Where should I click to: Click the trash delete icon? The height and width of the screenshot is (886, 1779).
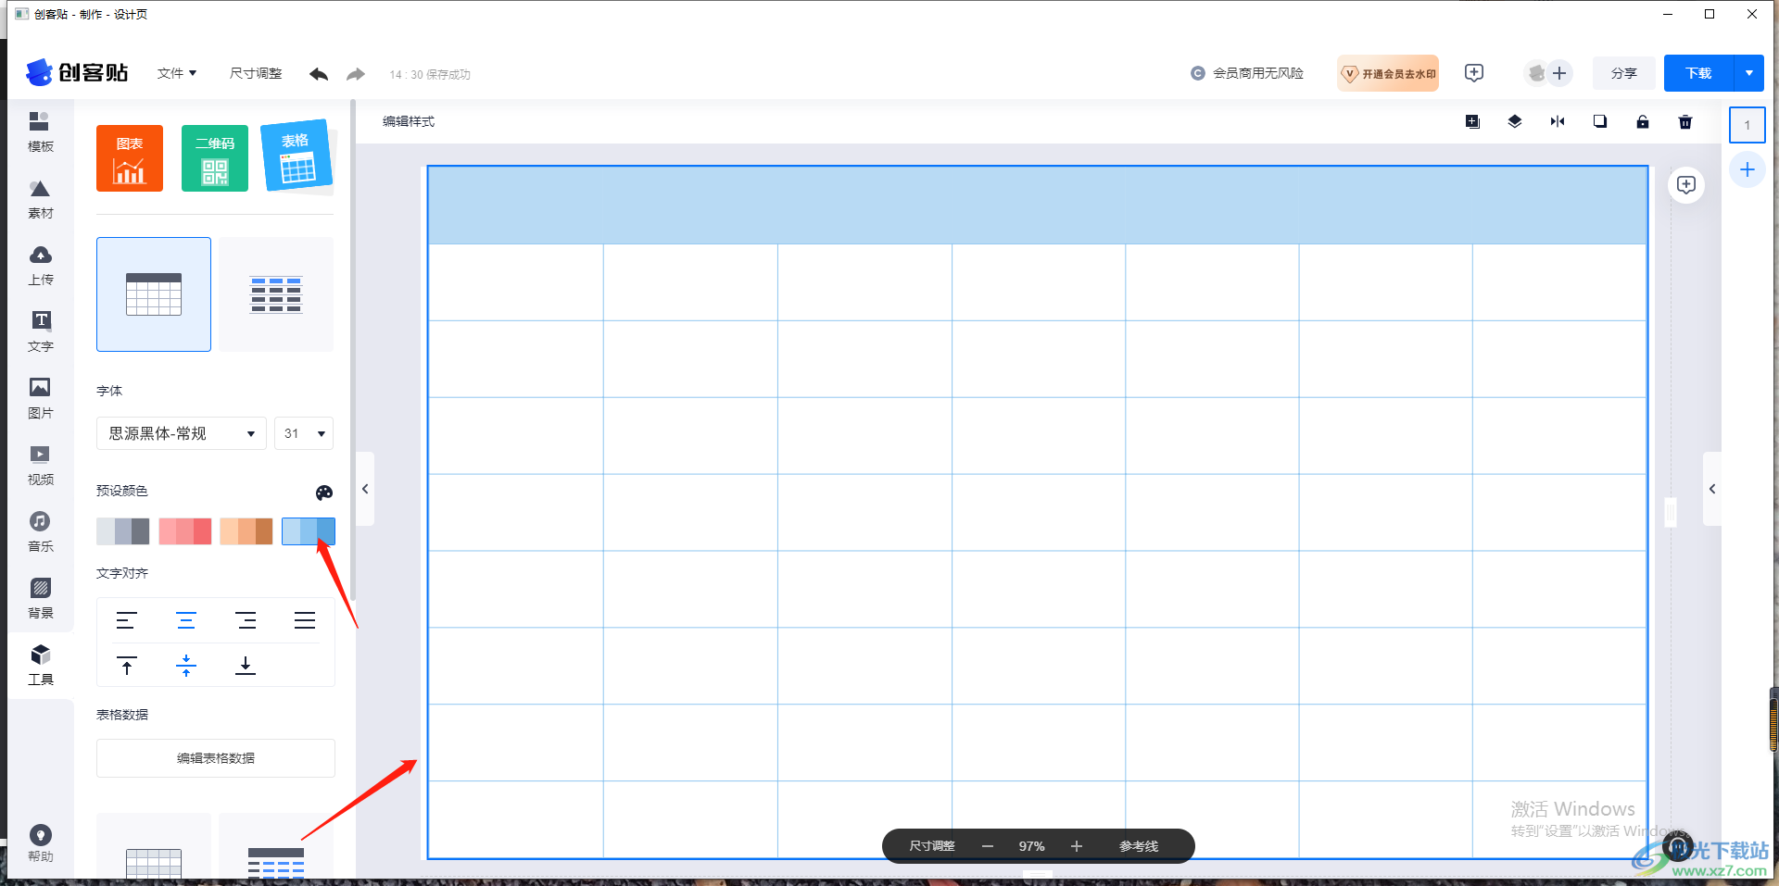click(1685, 121)
